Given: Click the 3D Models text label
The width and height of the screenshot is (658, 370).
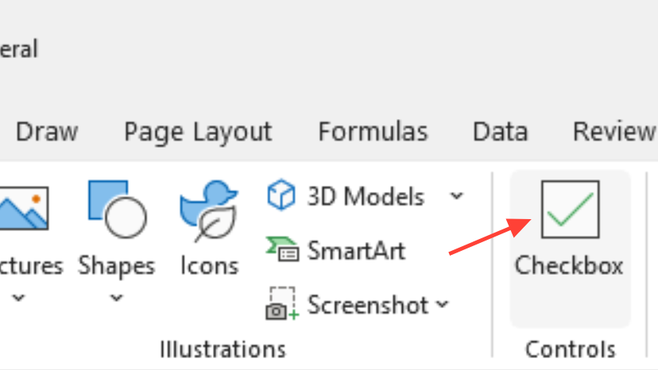Looking at the screenshot, I should point(366,195).
